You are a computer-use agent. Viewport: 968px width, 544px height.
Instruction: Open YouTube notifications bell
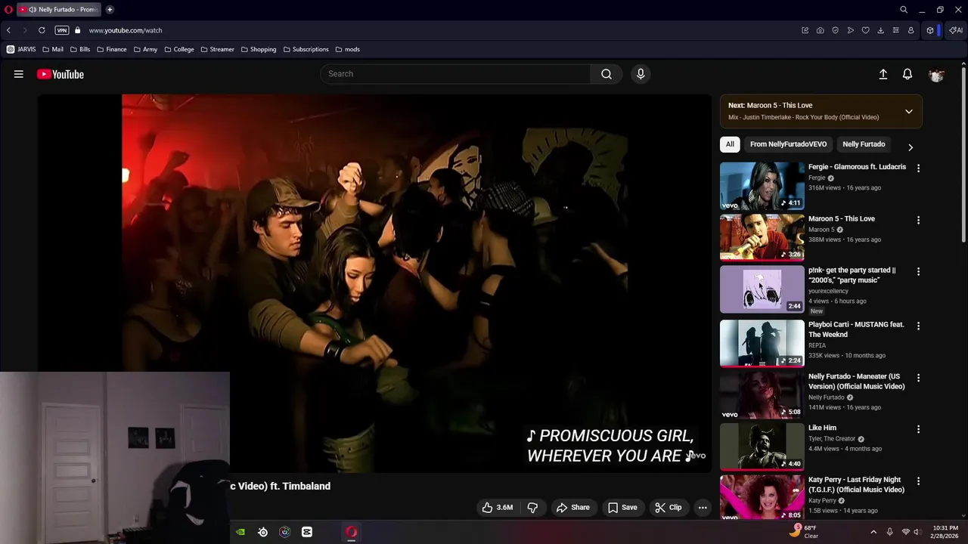[x=907, y=74]
